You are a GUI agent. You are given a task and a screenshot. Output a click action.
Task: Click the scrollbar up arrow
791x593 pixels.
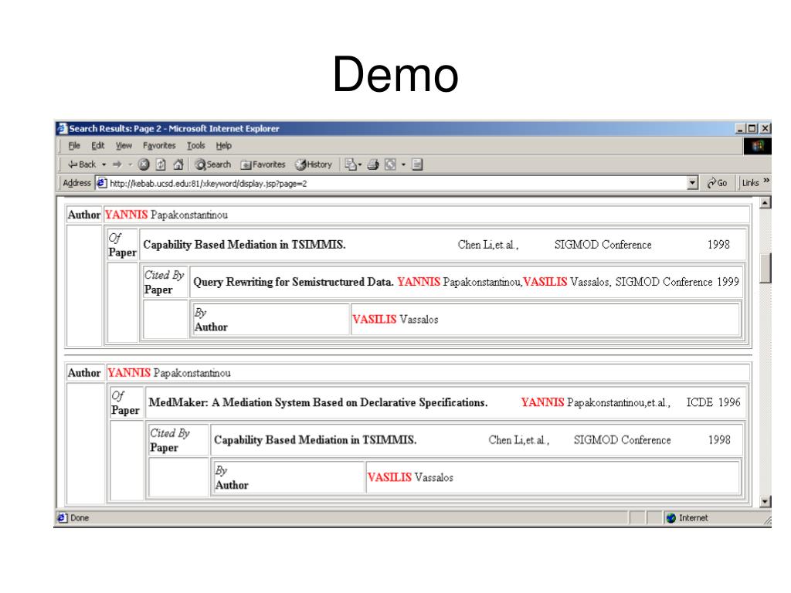click(765, 203)
